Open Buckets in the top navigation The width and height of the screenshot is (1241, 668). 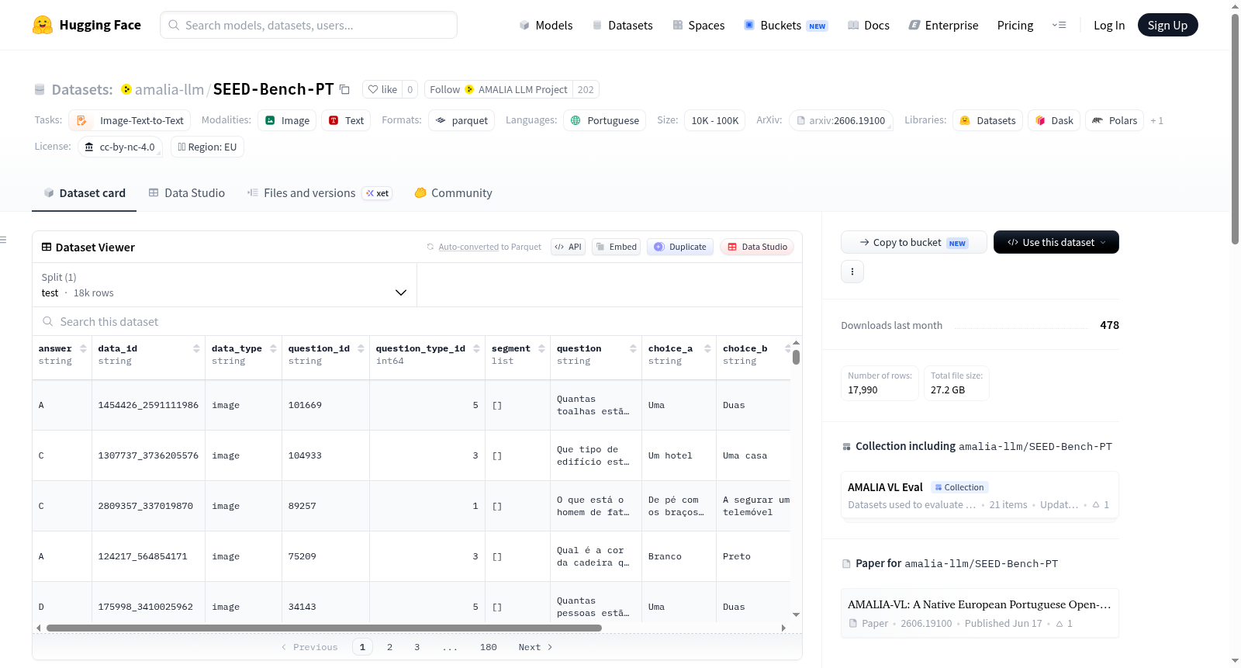786,25
